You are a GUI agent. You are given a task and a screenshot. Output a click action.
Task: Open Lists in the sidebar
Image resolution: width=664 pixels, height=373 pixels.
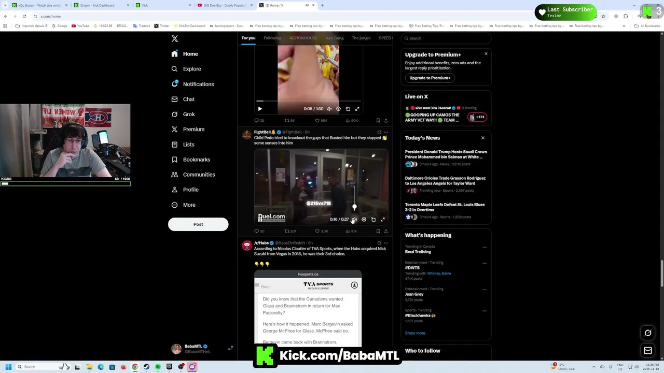[x=183, y=145]
